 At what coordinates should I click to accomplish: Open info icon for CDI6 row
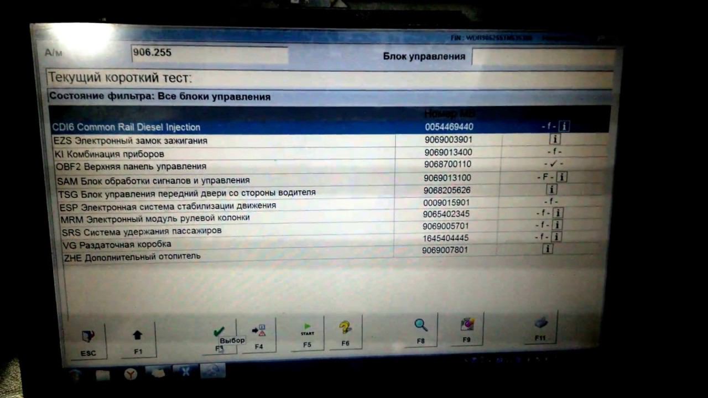tap(564, 127)
